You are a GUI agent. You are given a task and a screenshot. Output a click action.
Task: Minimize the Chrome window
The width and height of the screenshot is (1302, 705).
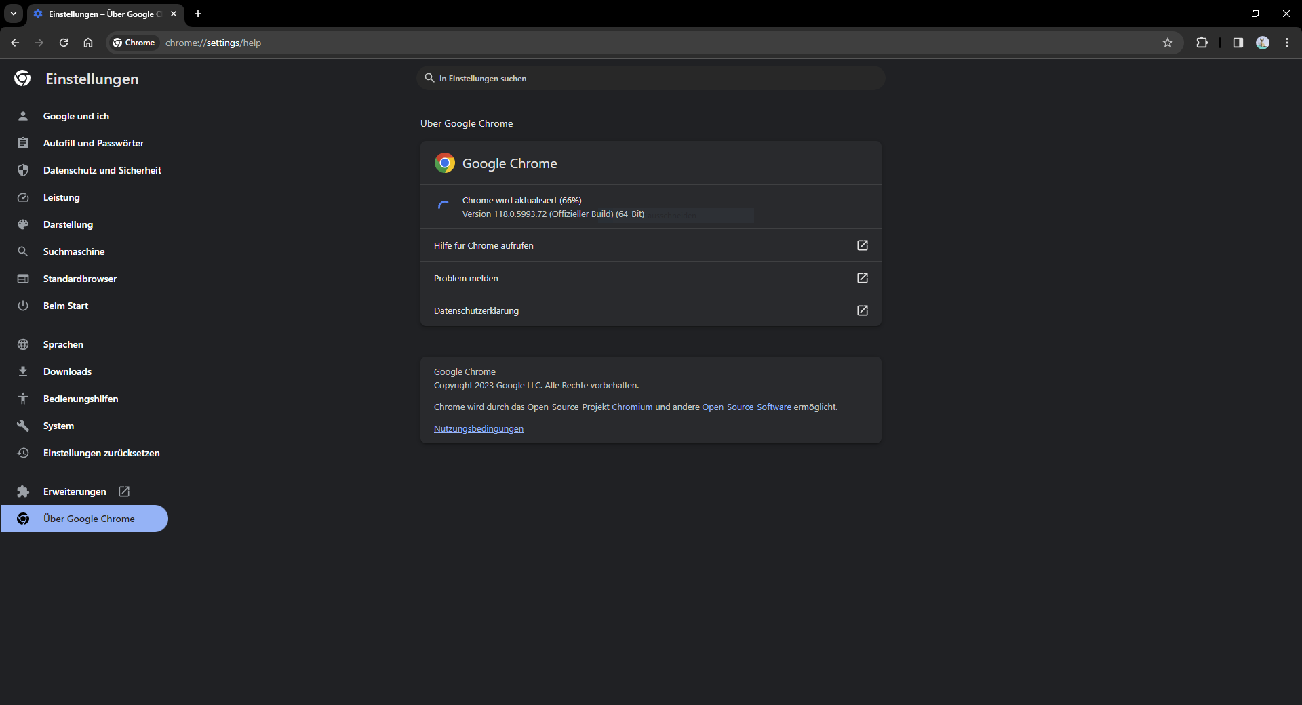pos(1224,14)
